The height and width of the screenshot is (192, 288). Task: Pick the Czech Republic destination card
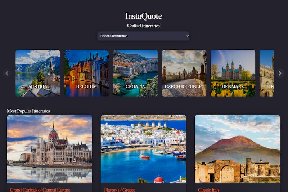click(184, 73)
